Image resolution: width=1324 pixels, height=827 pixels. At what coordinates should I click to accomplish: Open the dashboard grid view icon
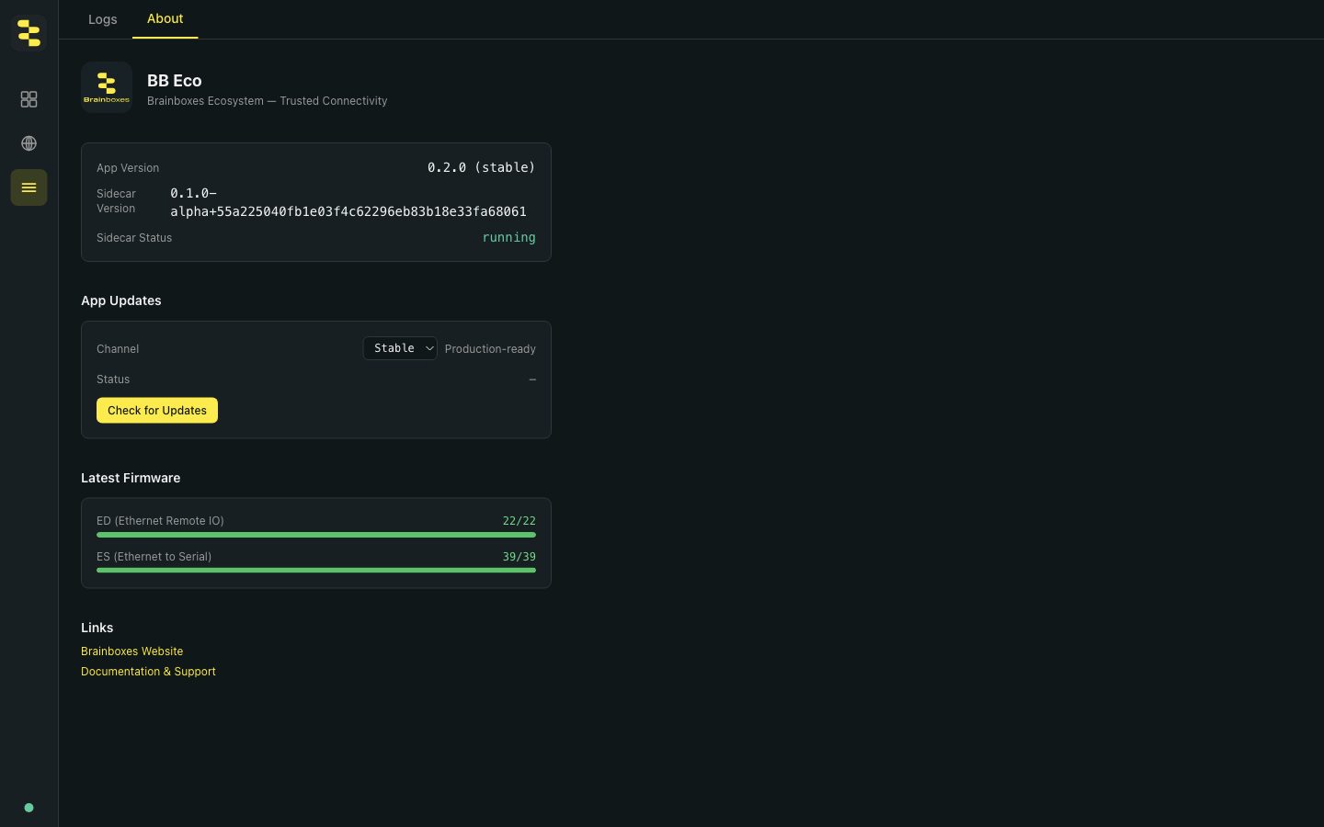click(x=29, y=99)
